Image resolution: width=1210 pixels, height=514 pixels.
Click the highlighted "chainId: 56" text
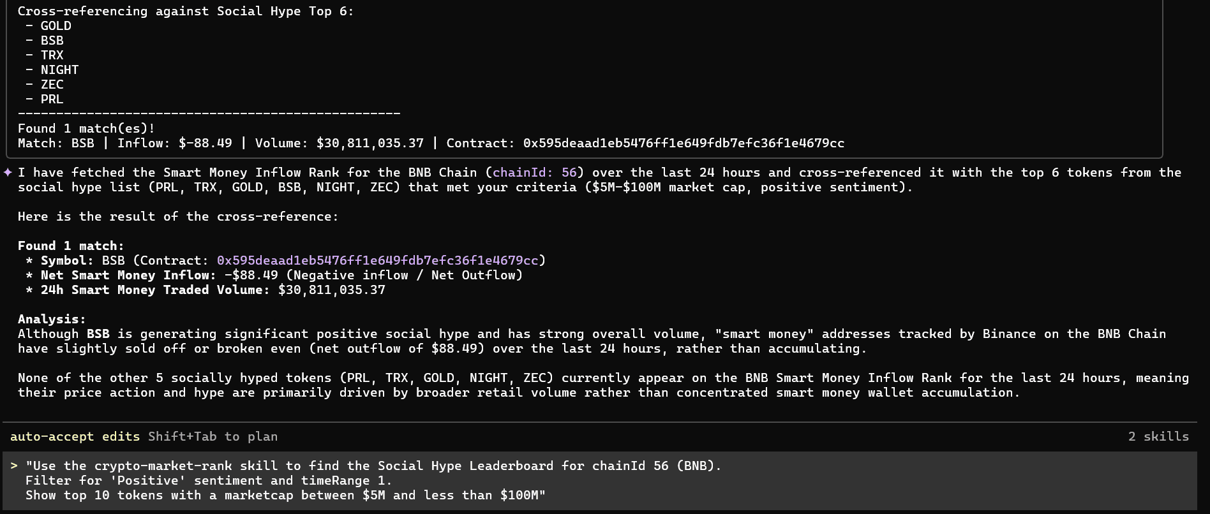[x=534, y=172]
